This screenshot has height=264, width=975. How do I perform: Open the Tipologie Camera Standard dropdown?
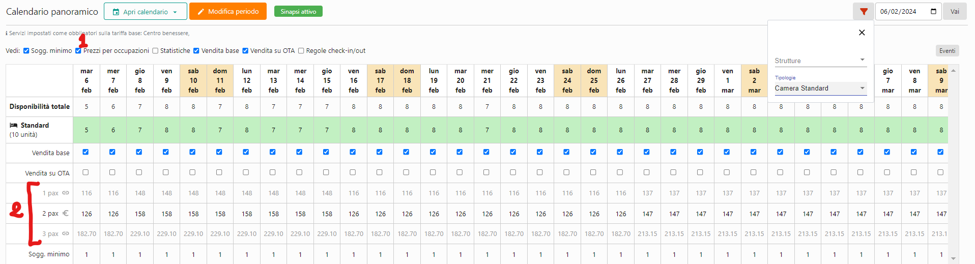tap(820, 88)
